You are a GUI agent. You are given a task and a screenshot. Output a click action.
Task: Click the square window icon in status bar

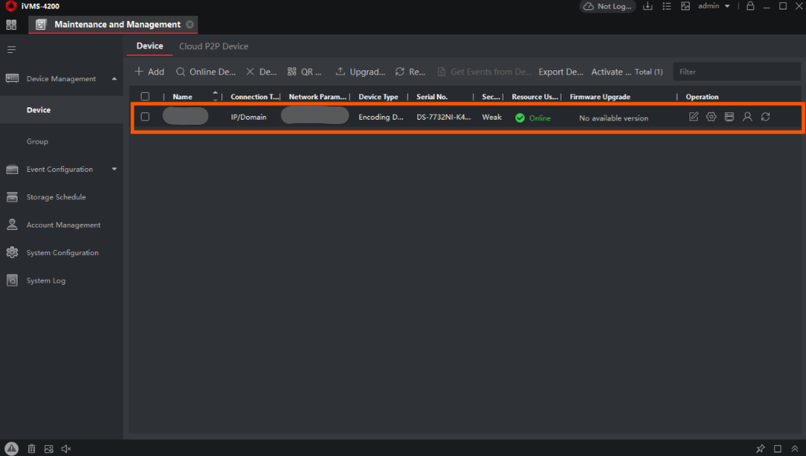(778, 449)
